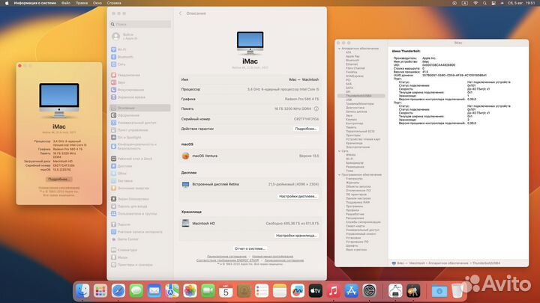The width and height of the screenshot is (540, 303).
Task: Select Электропитание in System Information tree
Action: 358,147
